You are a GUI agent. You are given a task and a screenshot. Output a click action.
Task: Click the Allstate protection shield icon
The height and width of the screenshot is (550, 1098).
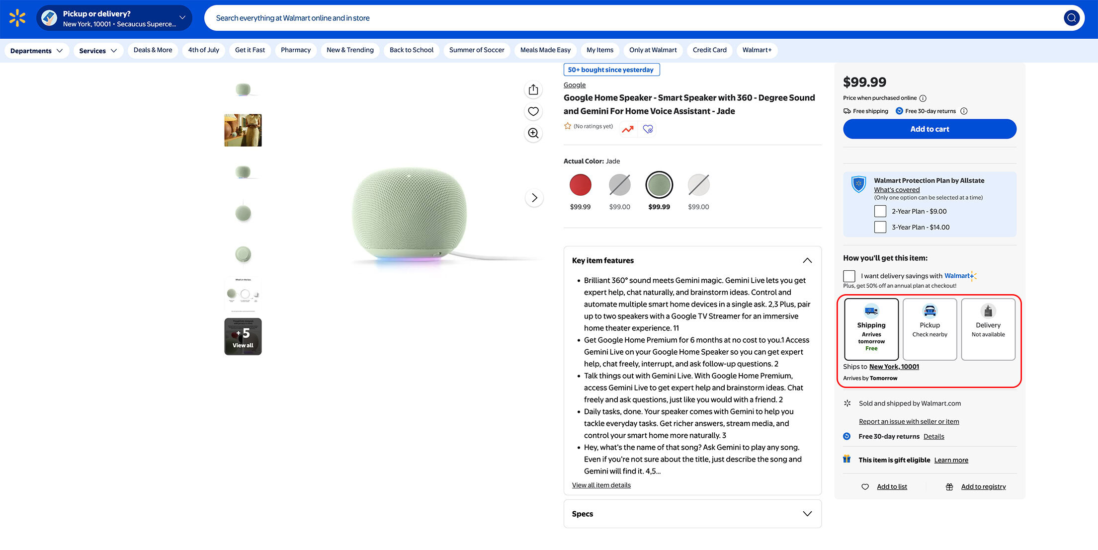pyautogui.click(x=858, y=184)
